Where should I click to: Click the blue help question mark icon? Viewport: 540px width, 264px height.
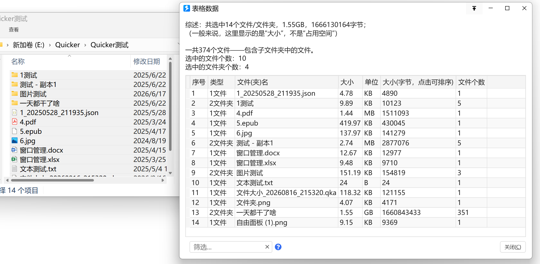pos(278,247)
